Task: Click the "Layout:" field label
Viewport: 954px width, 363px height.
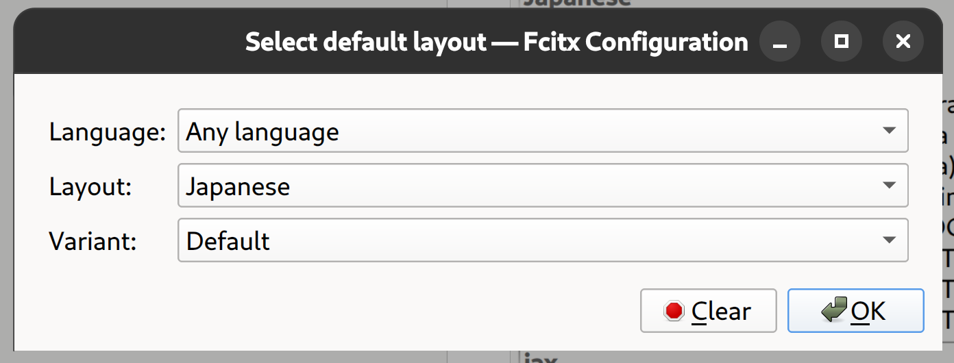Action: pos(90,186)
